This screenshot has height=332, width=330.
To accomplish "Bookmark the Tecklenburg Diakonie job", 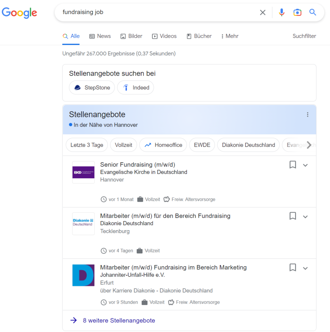I will tap(293, 216).
